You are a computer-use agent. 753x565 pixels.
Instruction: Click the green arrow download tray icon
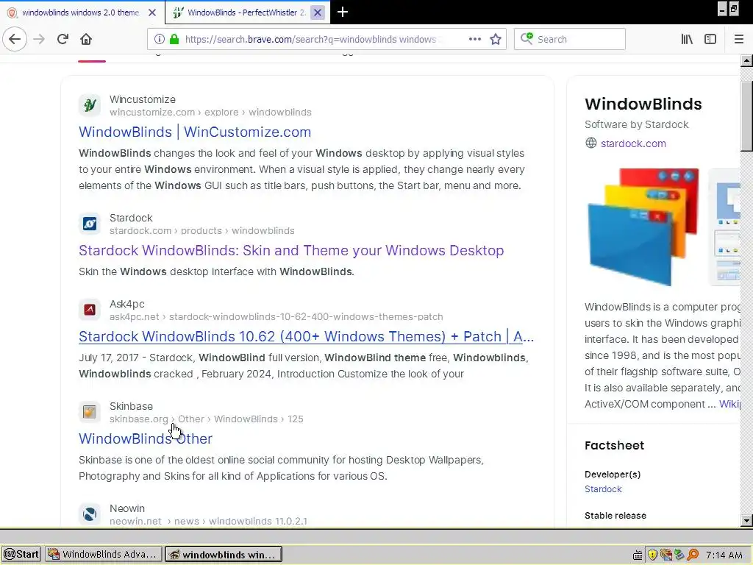pos(679,555)
